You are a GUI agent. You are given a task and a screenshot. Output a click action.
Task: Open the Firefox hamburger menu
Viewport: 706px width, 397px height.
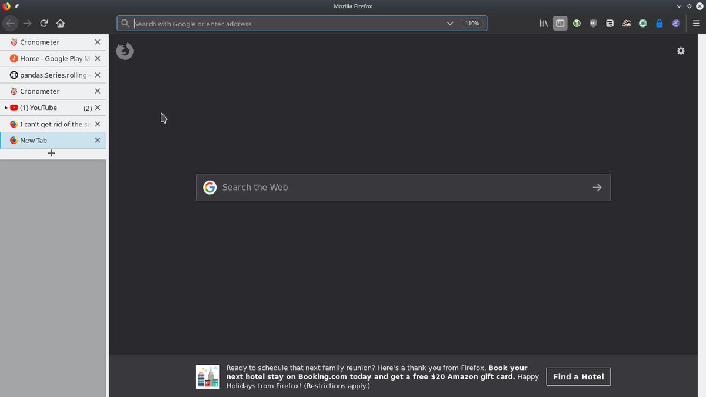[697, 24]
